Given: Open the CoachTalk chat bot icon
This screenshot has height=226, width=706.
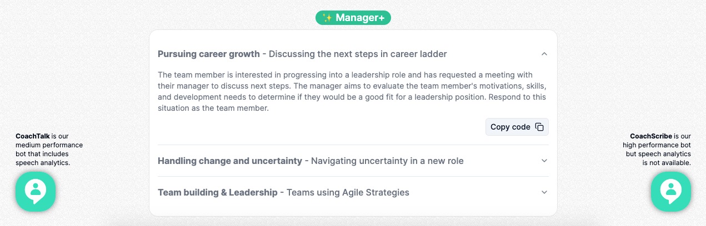Looking at the screenshot, I should coord(36,191).
